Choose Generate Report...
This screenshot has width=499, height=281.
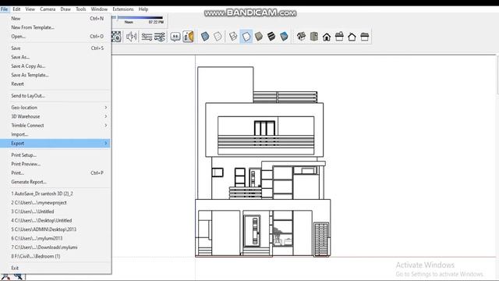tap(55, 182)
